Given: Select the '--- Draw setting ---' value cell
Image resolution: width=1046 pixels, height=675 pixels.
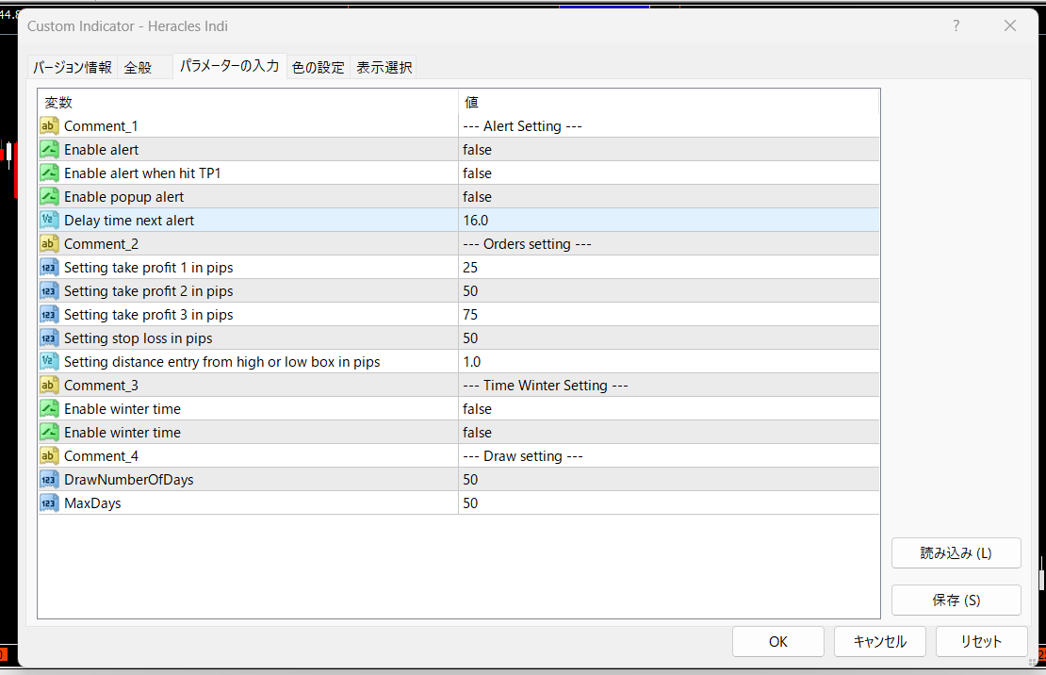Looking at the screenshot, I should (669, 456).
